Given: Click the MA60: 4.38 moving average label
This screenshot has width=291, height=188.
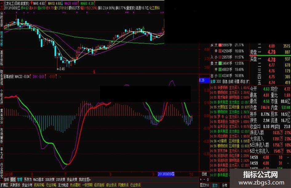Looking at the screenshot, I should point(87,3).
